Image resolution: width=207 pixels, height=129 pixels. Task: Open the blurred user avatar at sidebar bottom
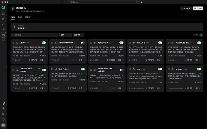pyautogui.click(x=3, y=125)
